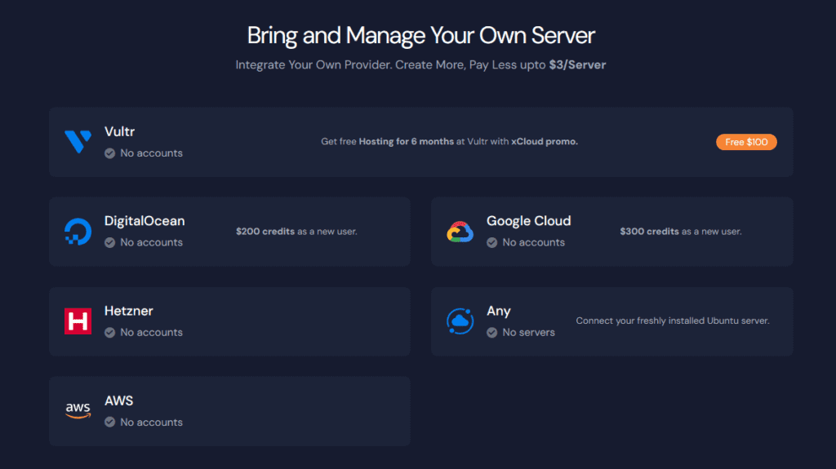836x469 pixels.
Task: Click the Connect your Ubuntu server text
Action: (672, 321)
